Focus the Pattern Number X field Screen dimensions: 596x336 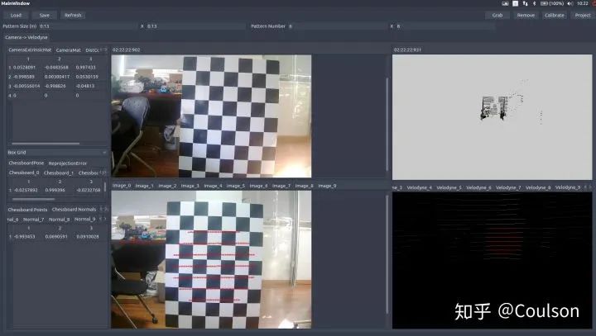tap(445, 26)
